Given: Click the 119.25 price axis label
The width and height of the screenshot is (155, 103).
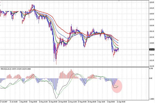Looking at the screenshot, I should click(x=152, y=8).
